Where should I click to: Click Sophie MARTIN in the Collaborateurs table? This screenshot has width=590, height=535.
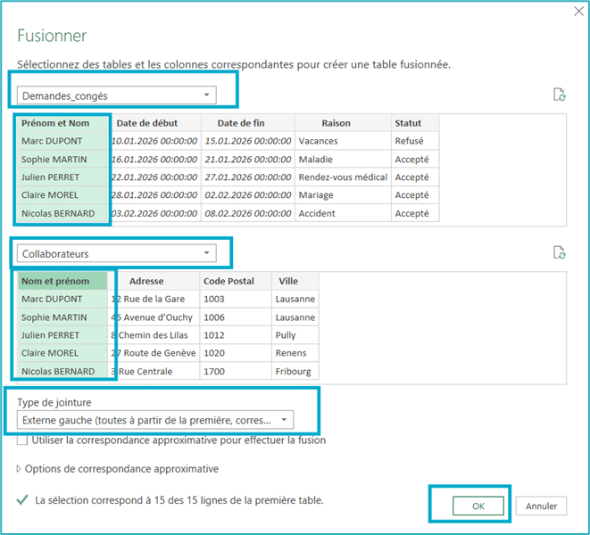click(62, 317)
